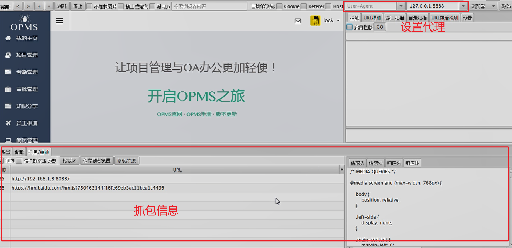Toggle the hamburger sidebar menu icon
The width and height of the screenshot is (512, 248).
59,20
